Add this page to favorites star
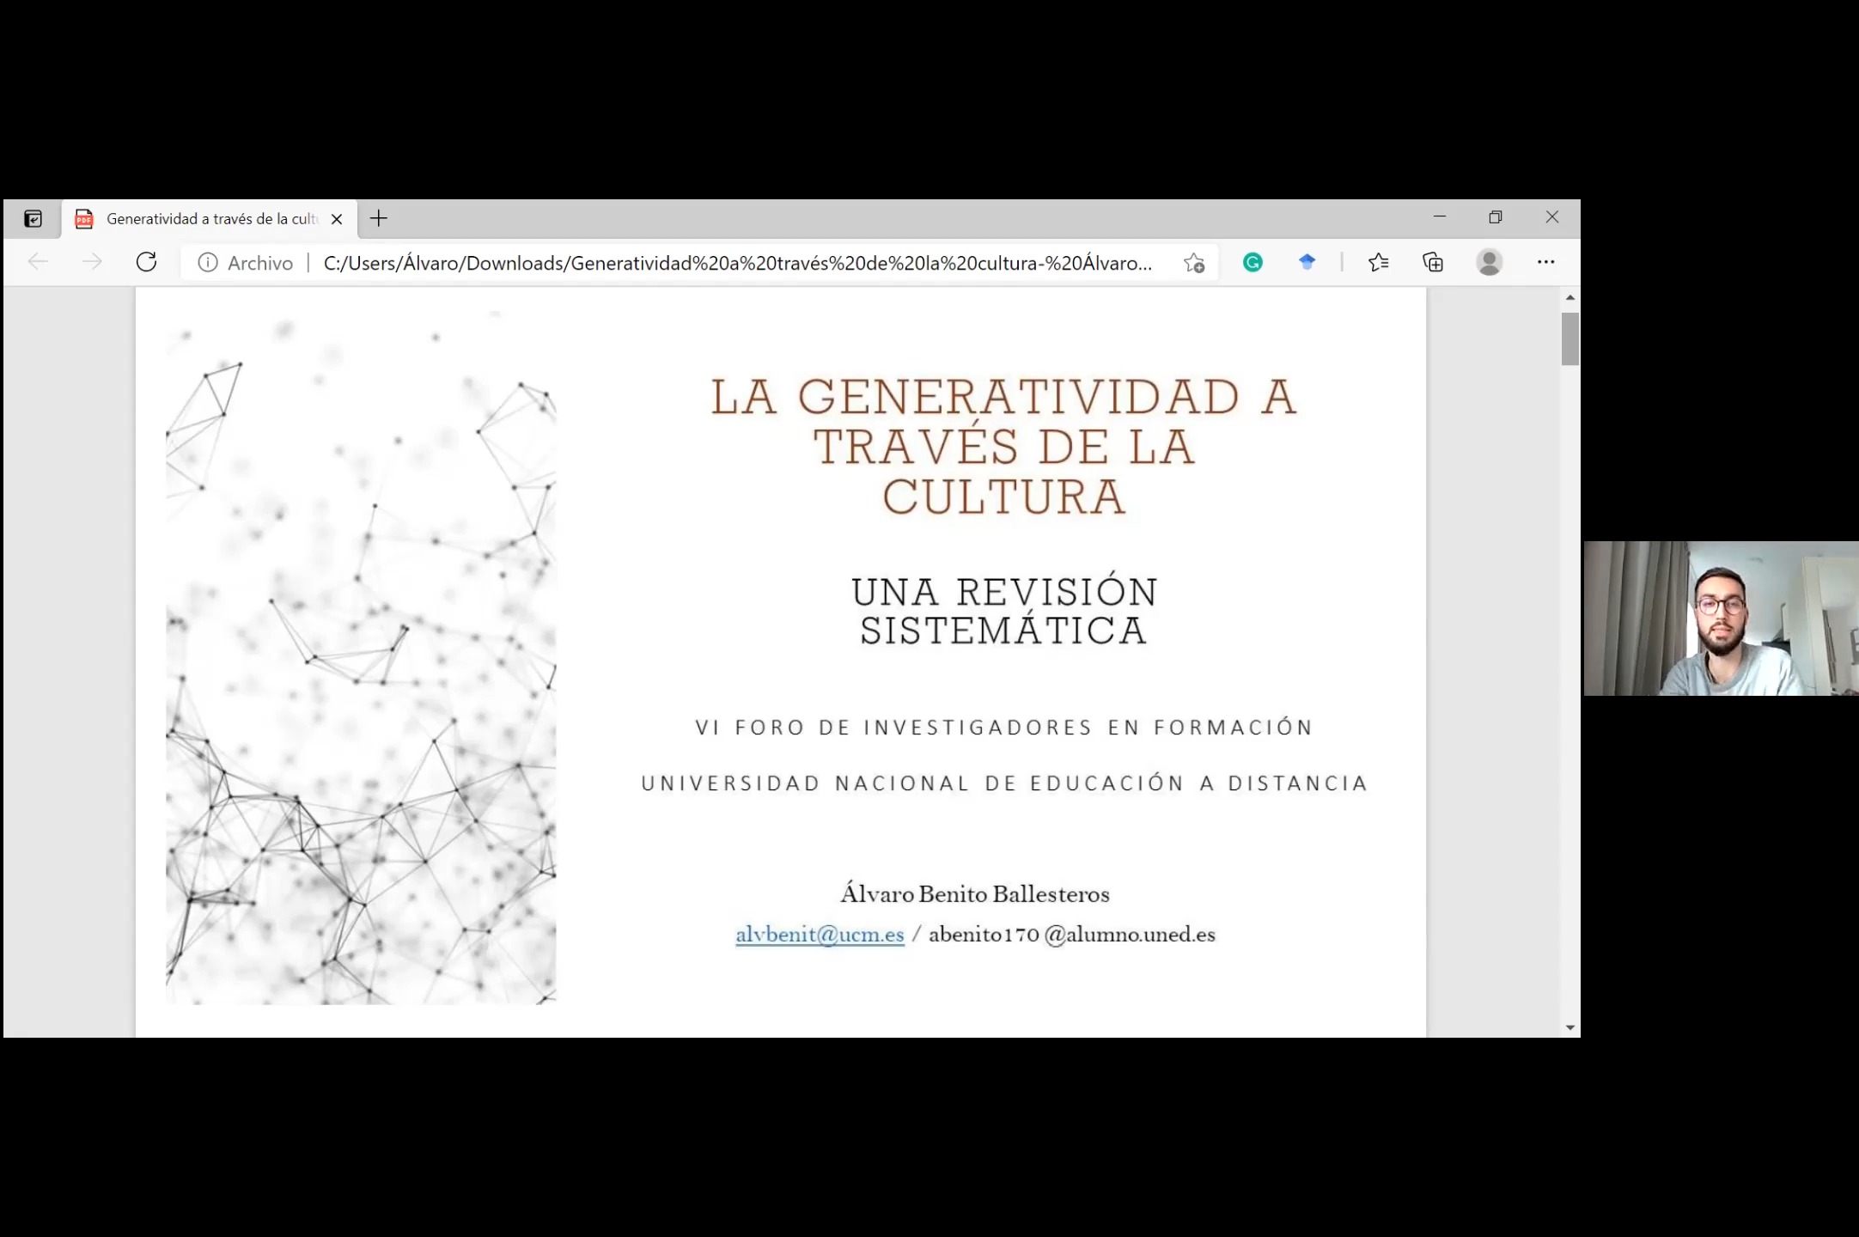 pyautogui.click(x=1193, y=263)
